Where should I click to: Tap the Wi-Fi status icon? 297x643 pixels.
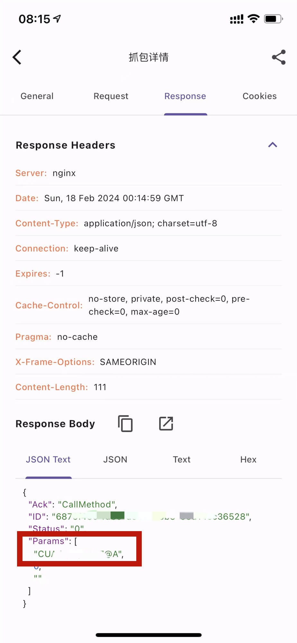(x=254, y=19)
